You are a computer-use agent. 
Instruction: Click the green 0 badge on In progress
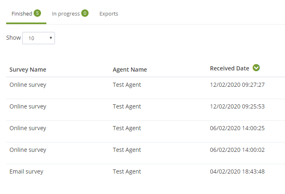pyautogui.click(x=85, y=13)
